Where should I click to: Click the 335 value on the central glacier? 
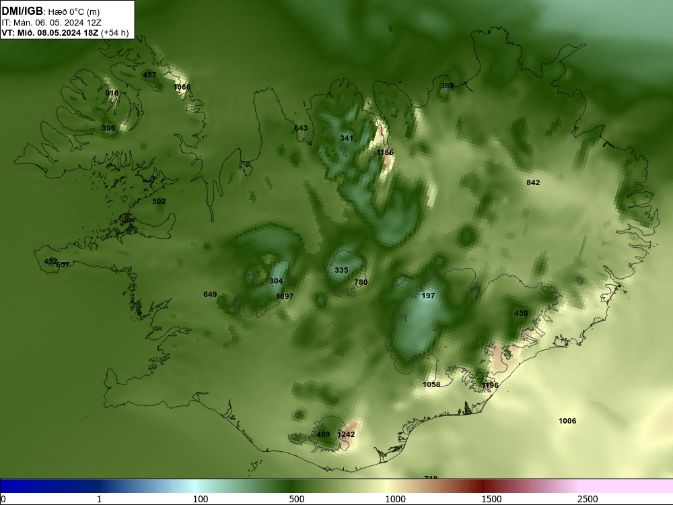[341, 270]
